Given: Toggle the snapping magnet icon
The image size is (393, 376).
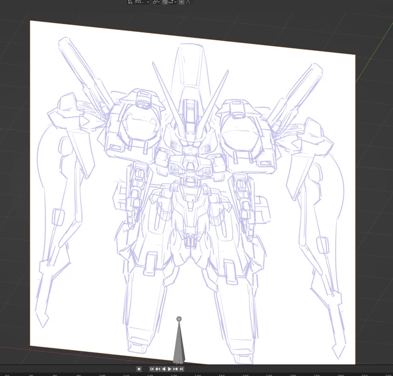Looking at the screenshot, I should (x=165, y=2).
